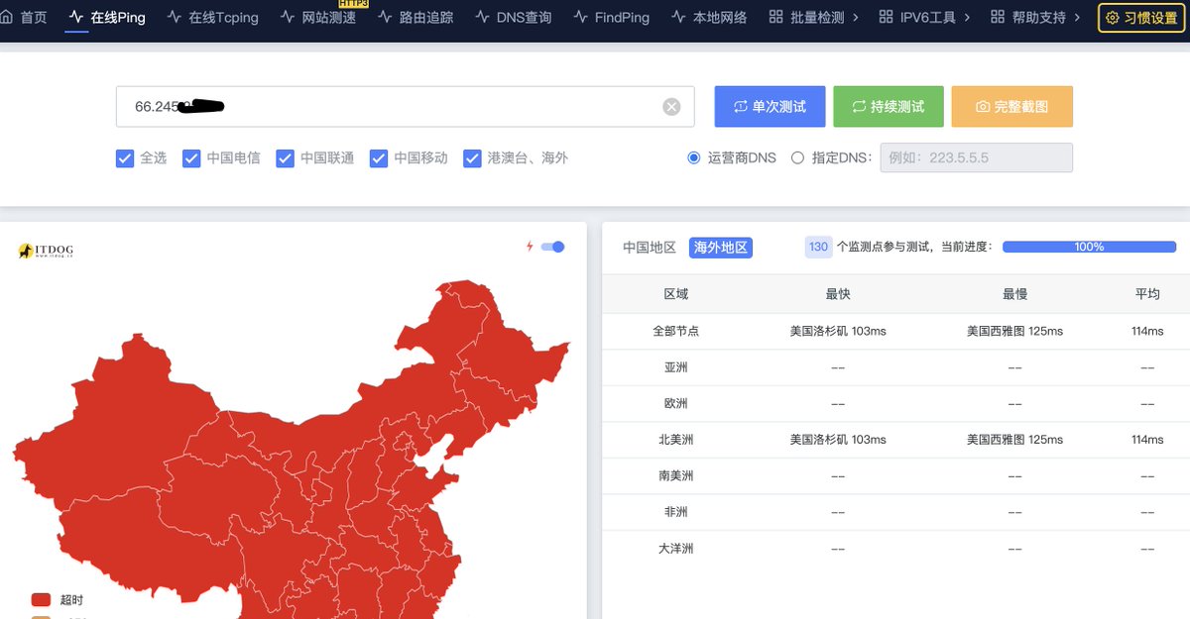Click the 100% progress bar

[1089, 247]
